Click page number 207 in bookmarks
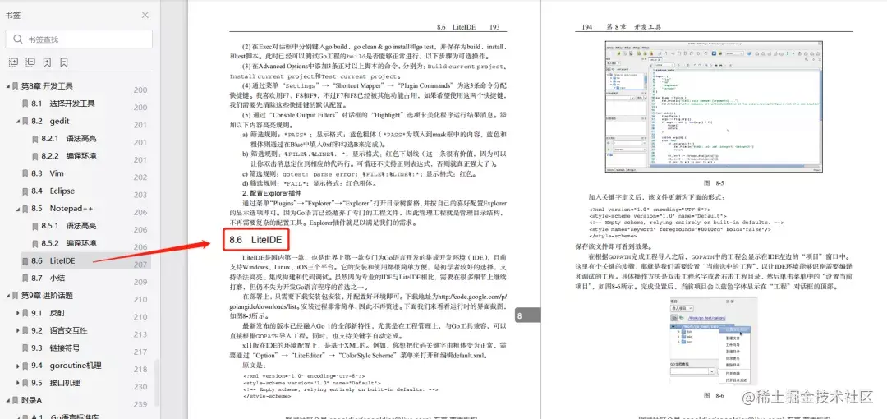 (140, 265)
